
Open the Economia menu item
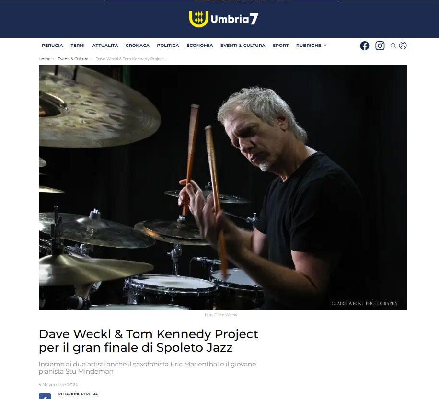click(x=200, y=46)
